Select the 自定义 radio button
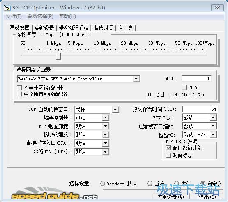The height and width of the screenshot is (202, 228). 203,184
